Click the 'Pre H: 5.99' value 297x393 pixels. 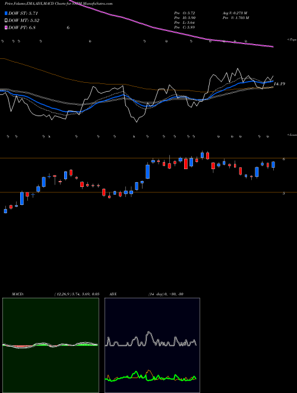tap(185, 18)
